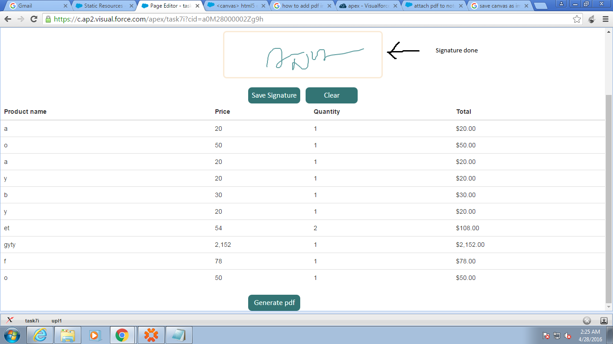Select the product name 'gyty'
The height and width of the screenshot is (344, 613).
coord(10,245)
